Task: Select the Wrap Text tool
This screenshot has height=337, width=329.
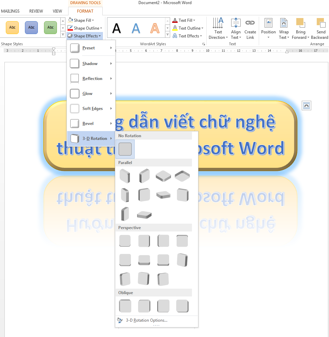Action: [x=284, y=28]
